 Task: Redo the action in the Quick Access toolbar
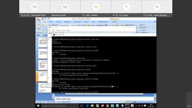pos(49,19)
